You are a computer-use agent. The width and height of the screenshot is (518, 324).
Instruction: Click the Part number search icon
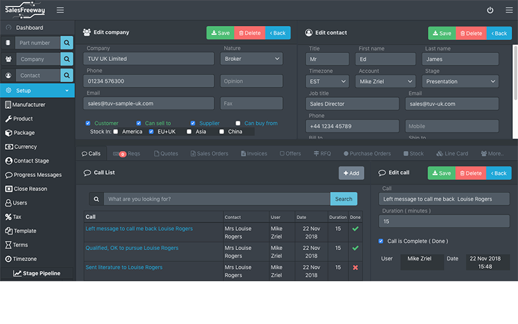pyautogui.click(x=67, y=43)
